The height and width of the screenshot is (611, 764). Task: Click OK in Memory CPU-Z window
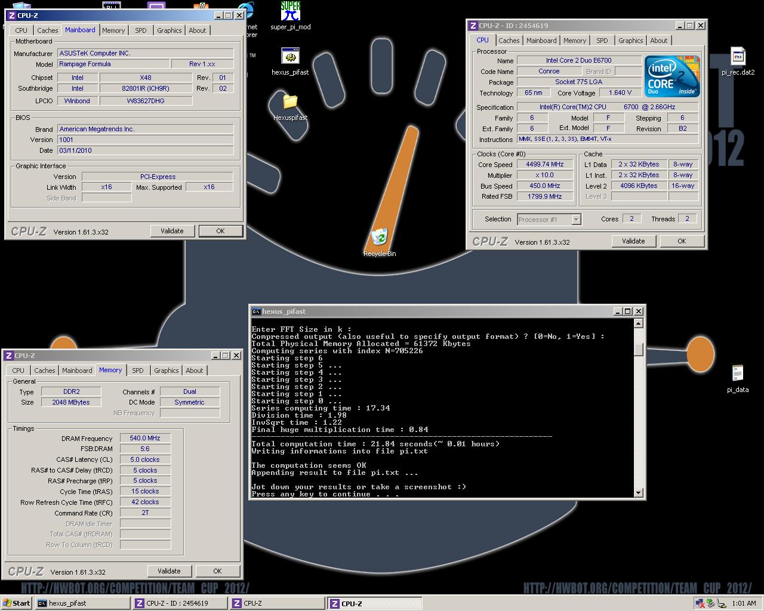[x=217, y=571]
